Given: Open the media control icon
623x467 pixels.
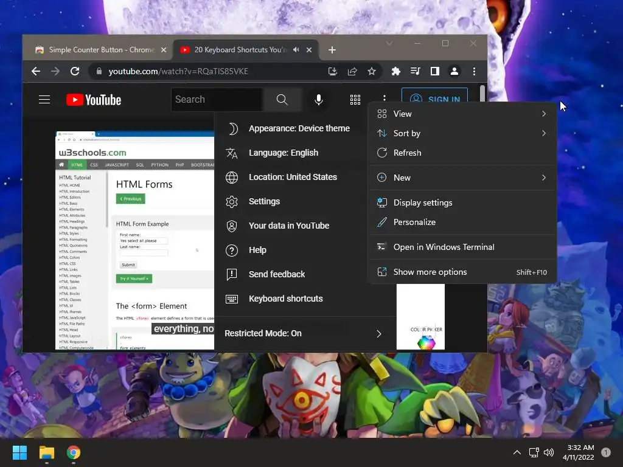Looking at the screenshot, I should pos(415,71).
